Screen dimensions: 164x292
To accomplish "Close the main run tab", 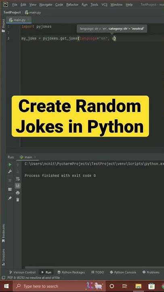I will click(35, 157).
